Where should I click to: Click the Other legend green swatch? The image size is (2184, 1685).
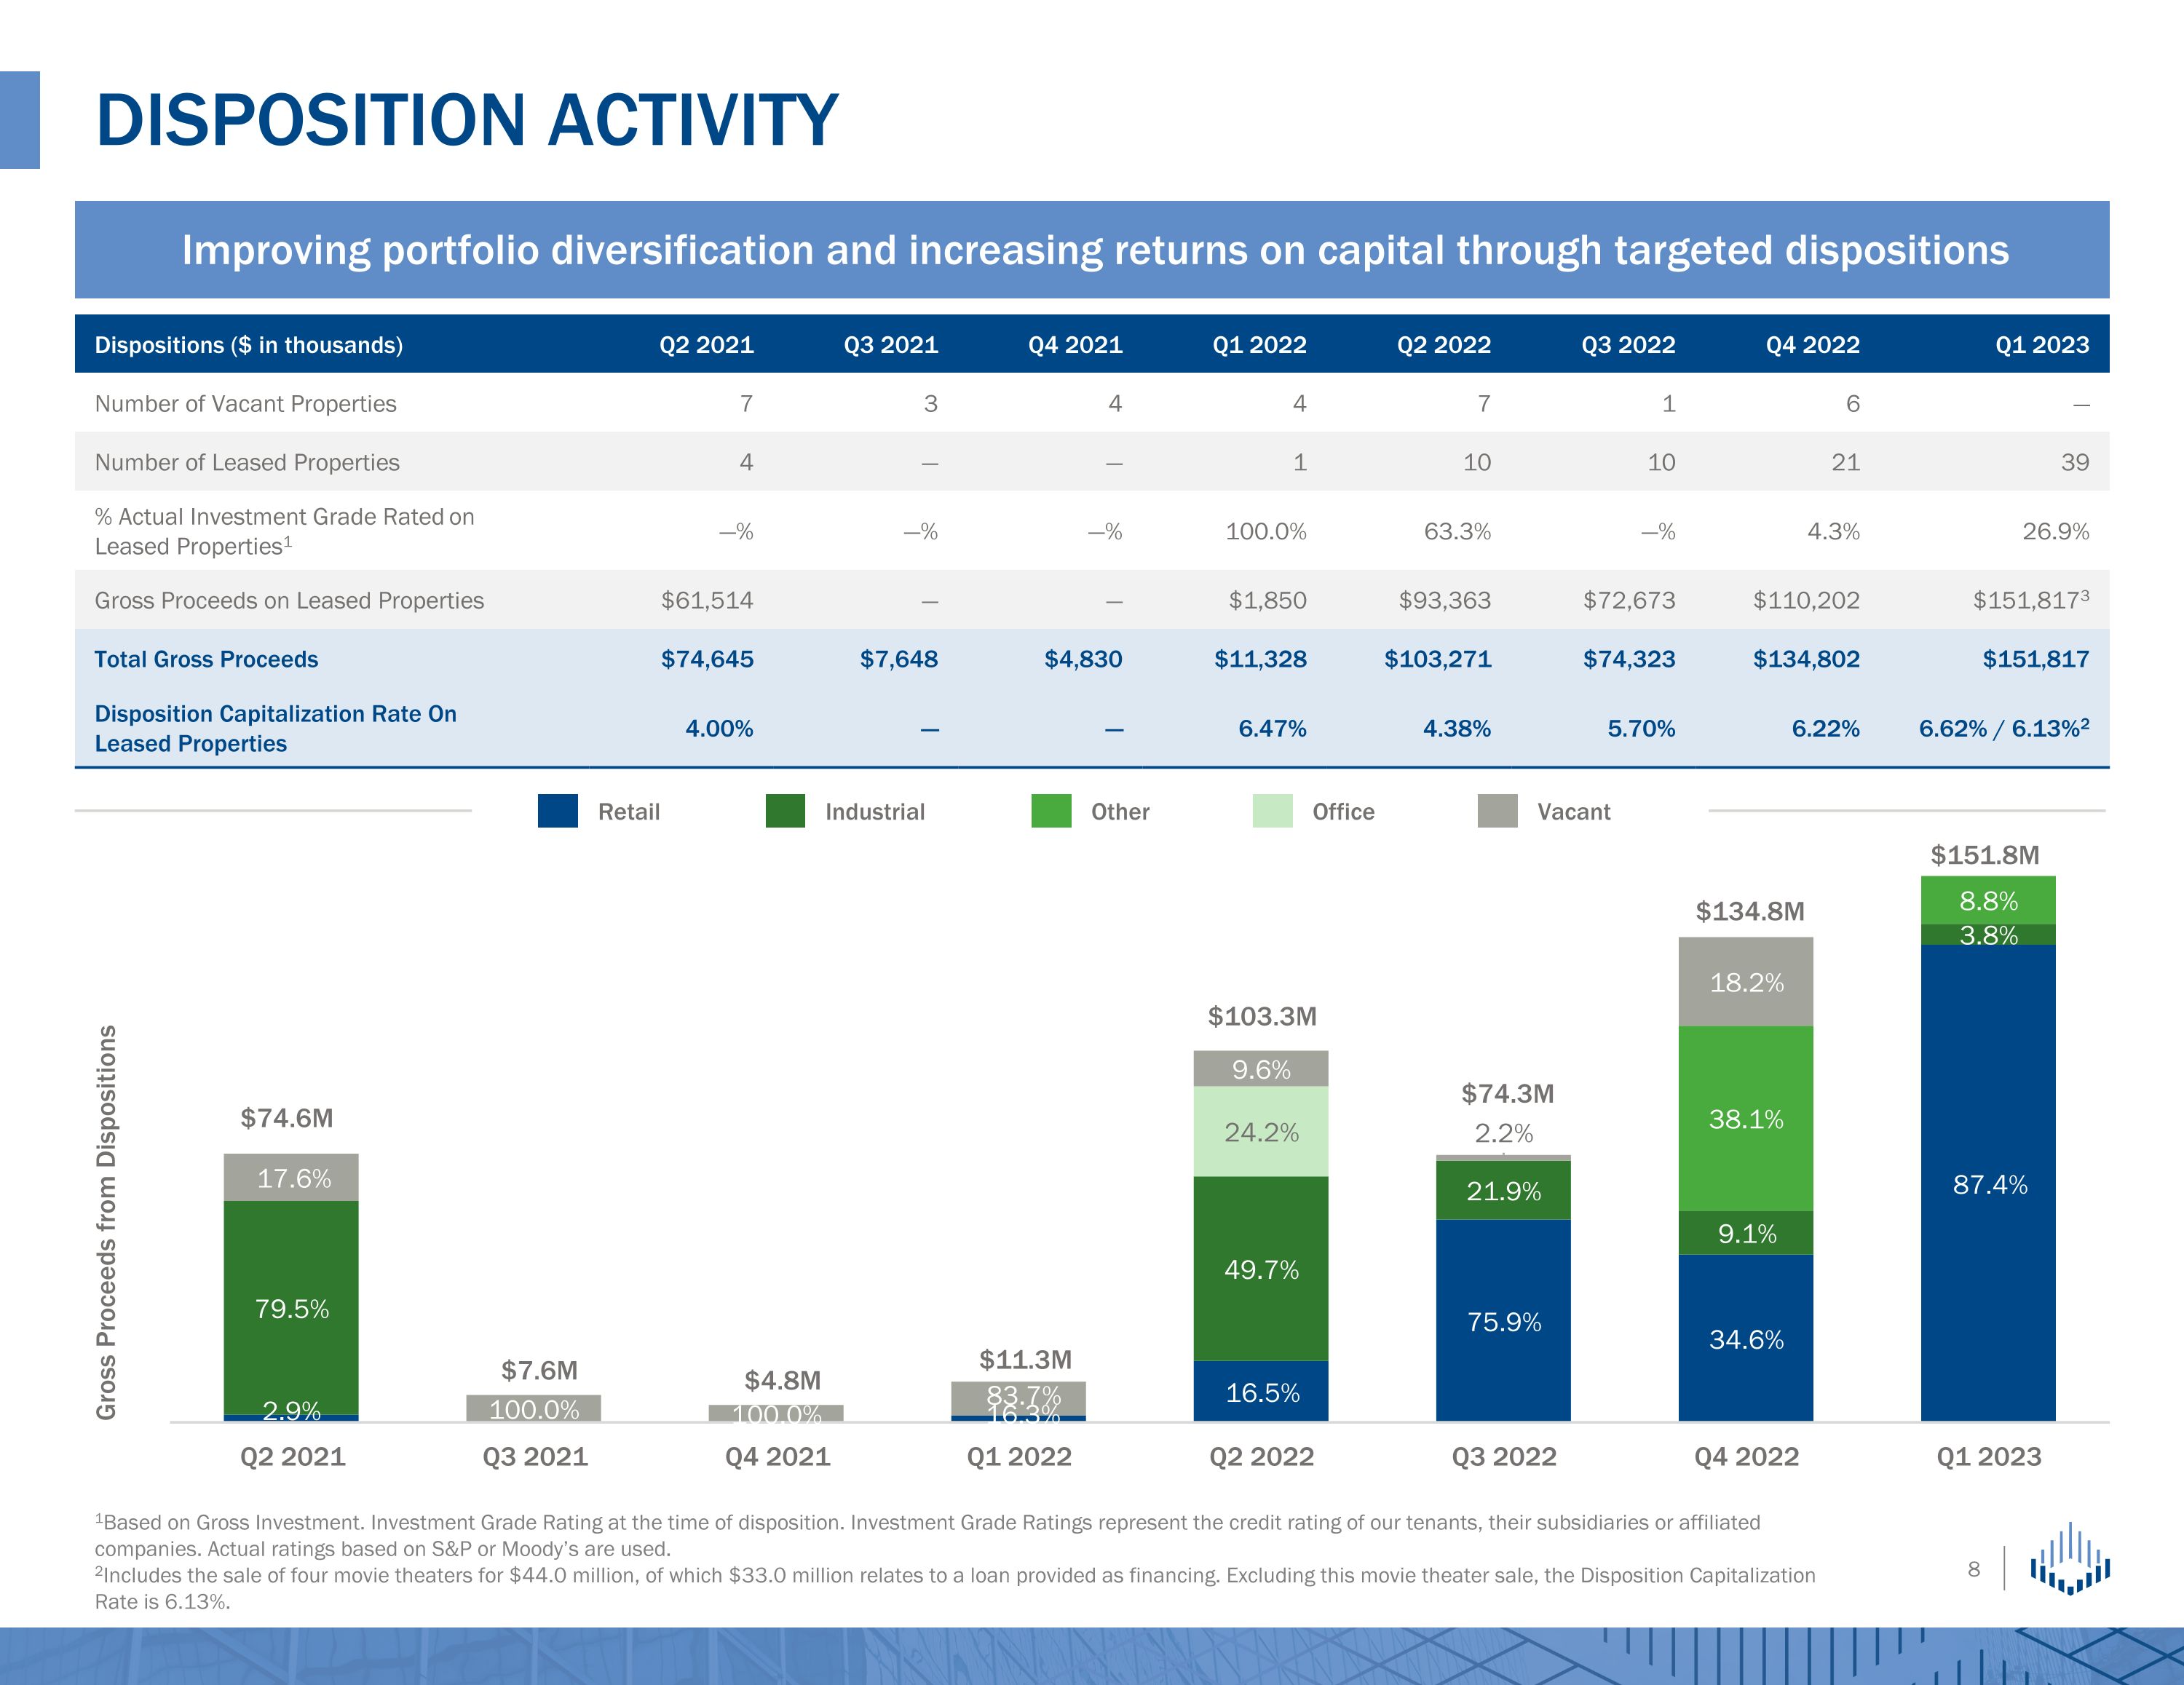(1051, 811)
